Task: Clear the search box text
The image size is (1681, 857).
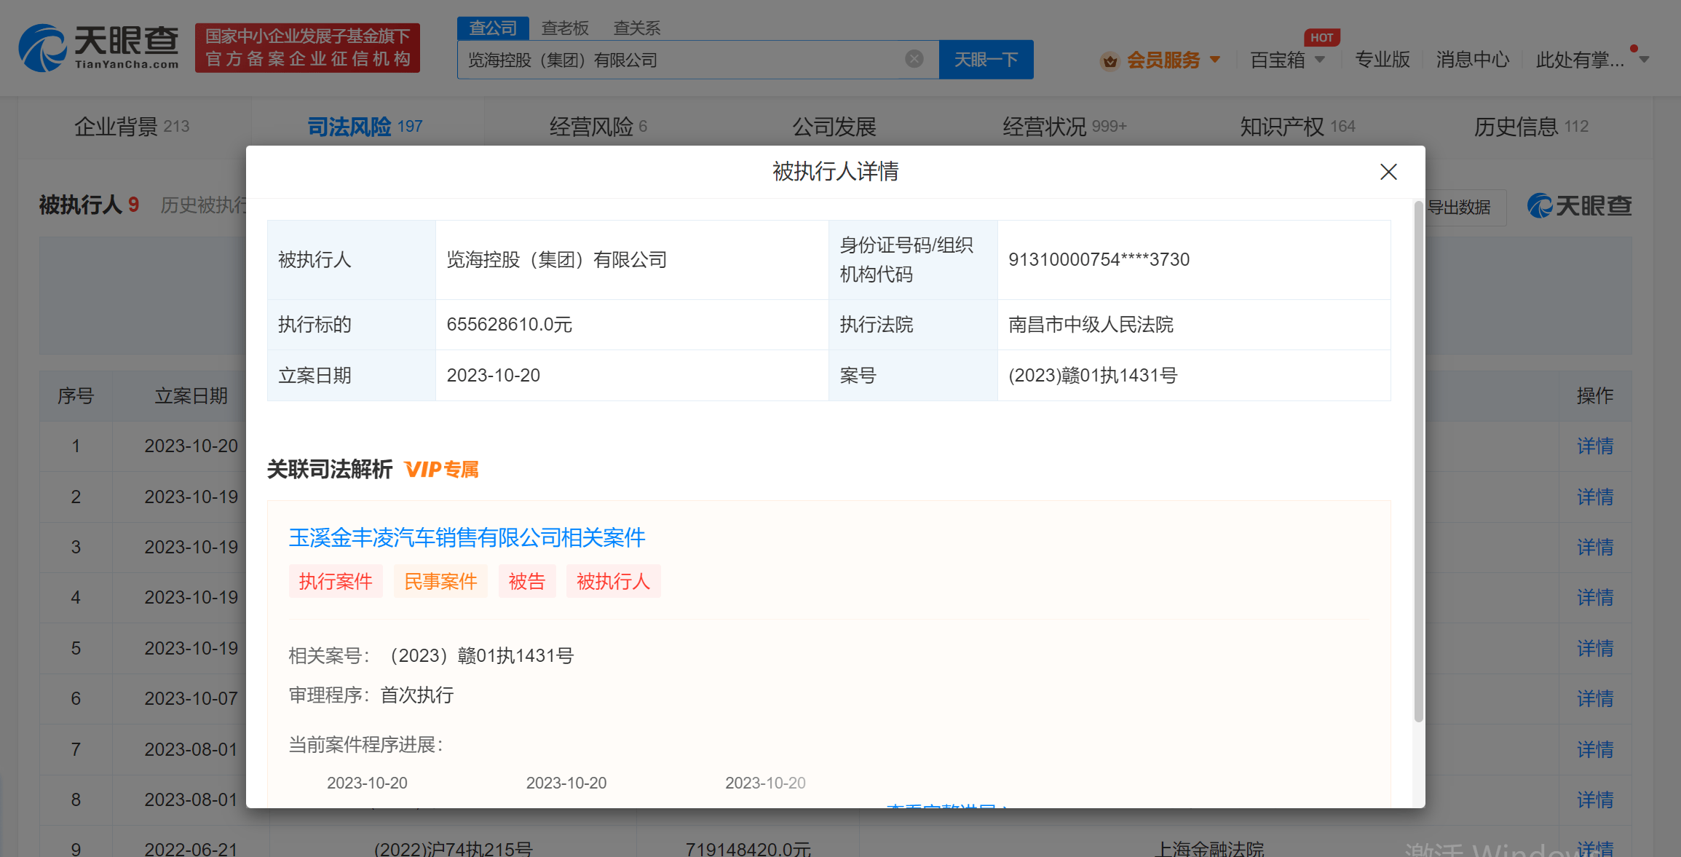Action: pyautogui.click(x=914, y=59)
